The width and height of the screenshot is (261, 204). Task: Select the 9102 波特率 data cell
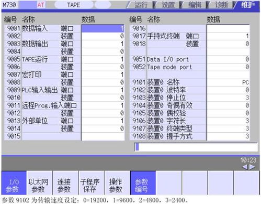tap(228, 90)
